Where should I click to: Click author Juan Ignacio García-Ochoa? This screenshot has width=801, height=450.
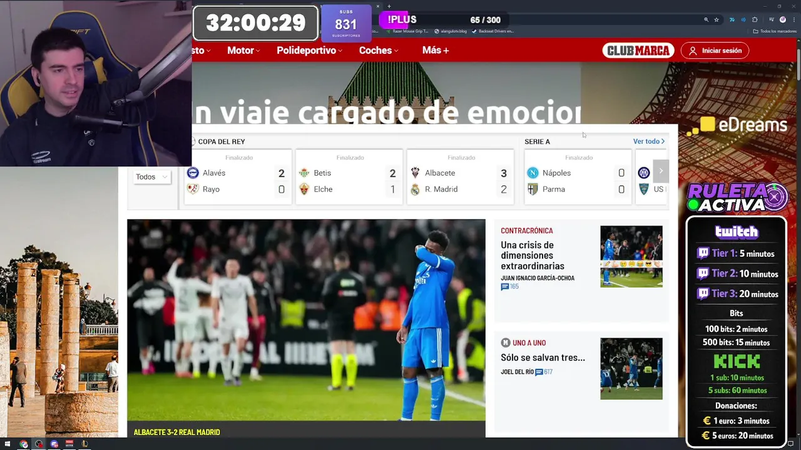coord(538,278)
